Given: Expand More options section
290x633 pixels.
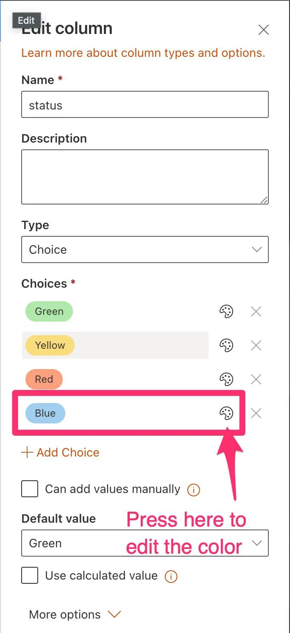Looking at the screenshot, I should point(75,614).
